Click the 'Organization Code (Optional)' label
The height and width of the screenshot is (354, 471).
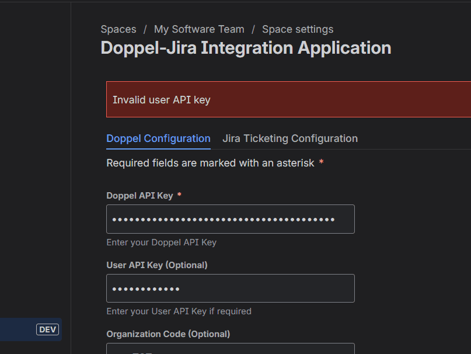point(168,334)
